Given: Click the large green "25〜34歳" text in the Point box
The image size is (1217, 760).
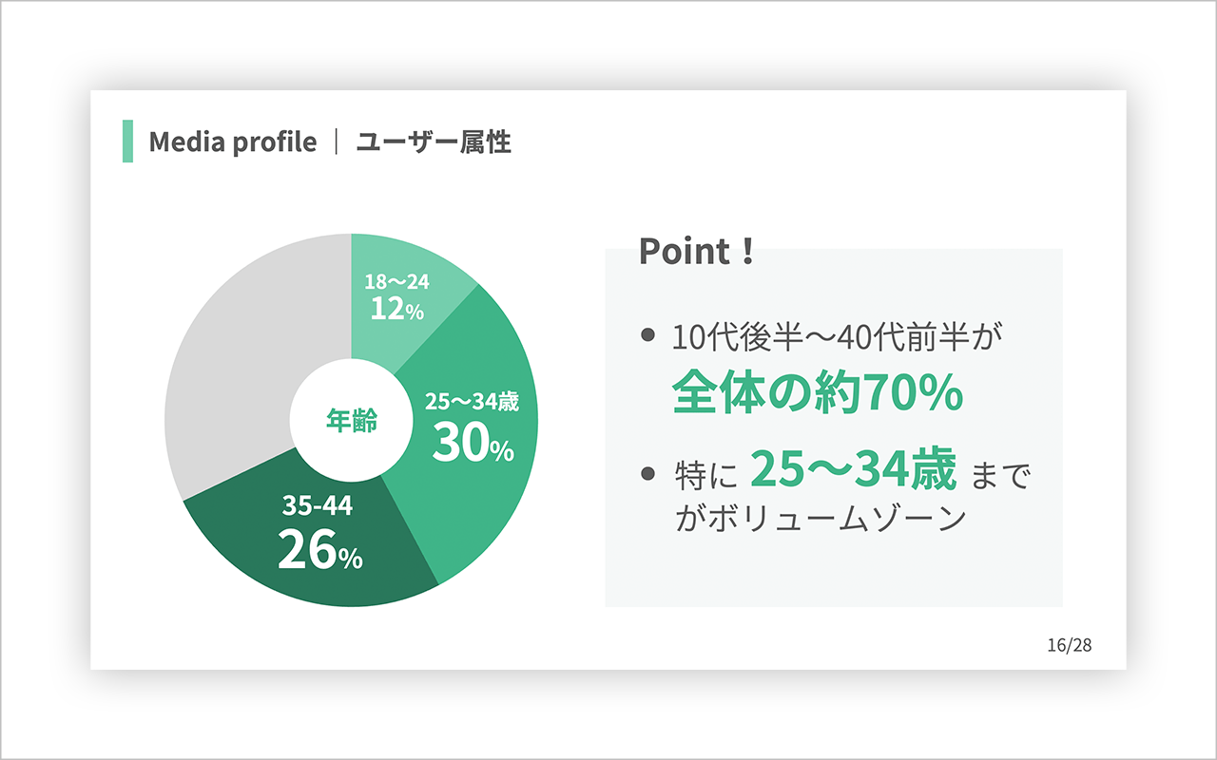Looking at the screenshot, I should click(853, 471).
